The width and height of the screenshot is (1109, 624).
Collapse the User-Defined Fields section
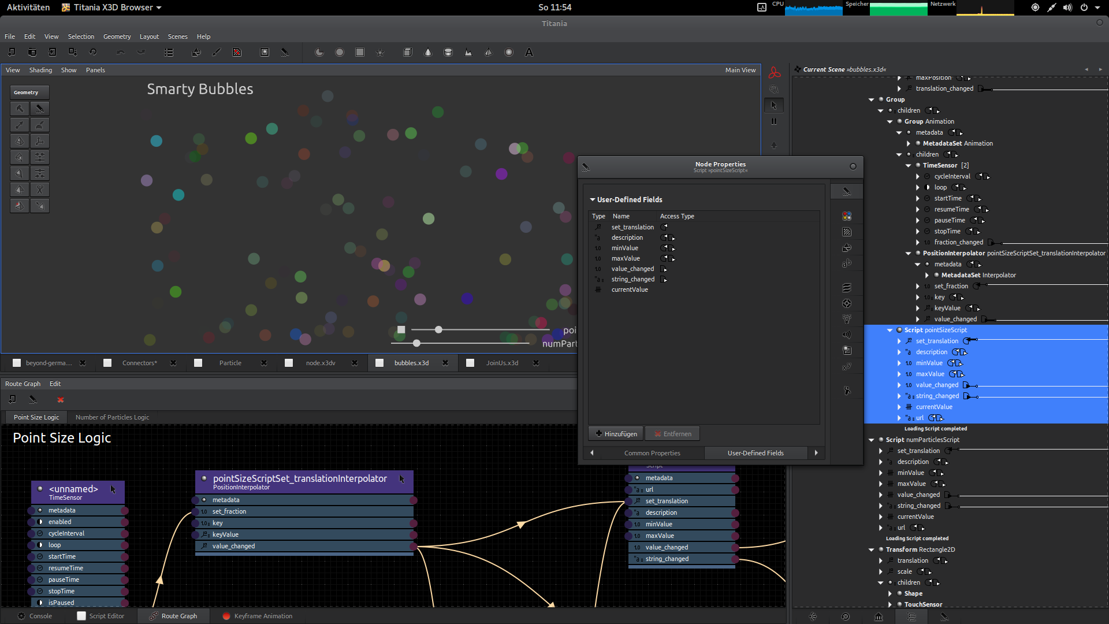click(x=593, y=199)
